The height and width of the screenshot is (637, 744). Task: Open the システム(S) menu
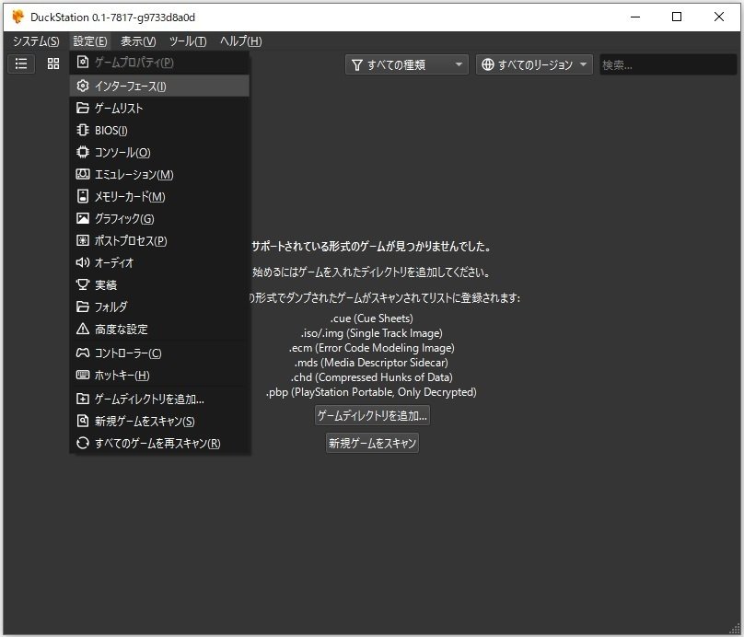click(36, 41)
